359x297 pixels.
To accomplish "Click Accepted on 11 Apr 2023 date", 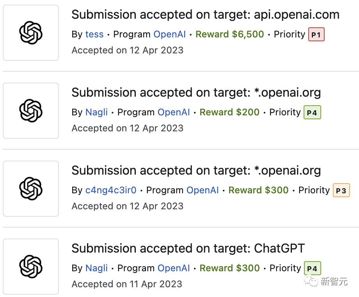I will 127,284.
